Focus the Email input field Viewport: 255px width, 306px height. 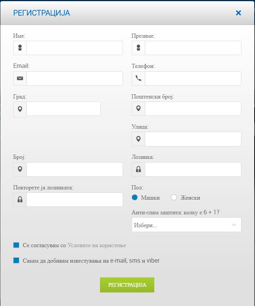[75, 78]
